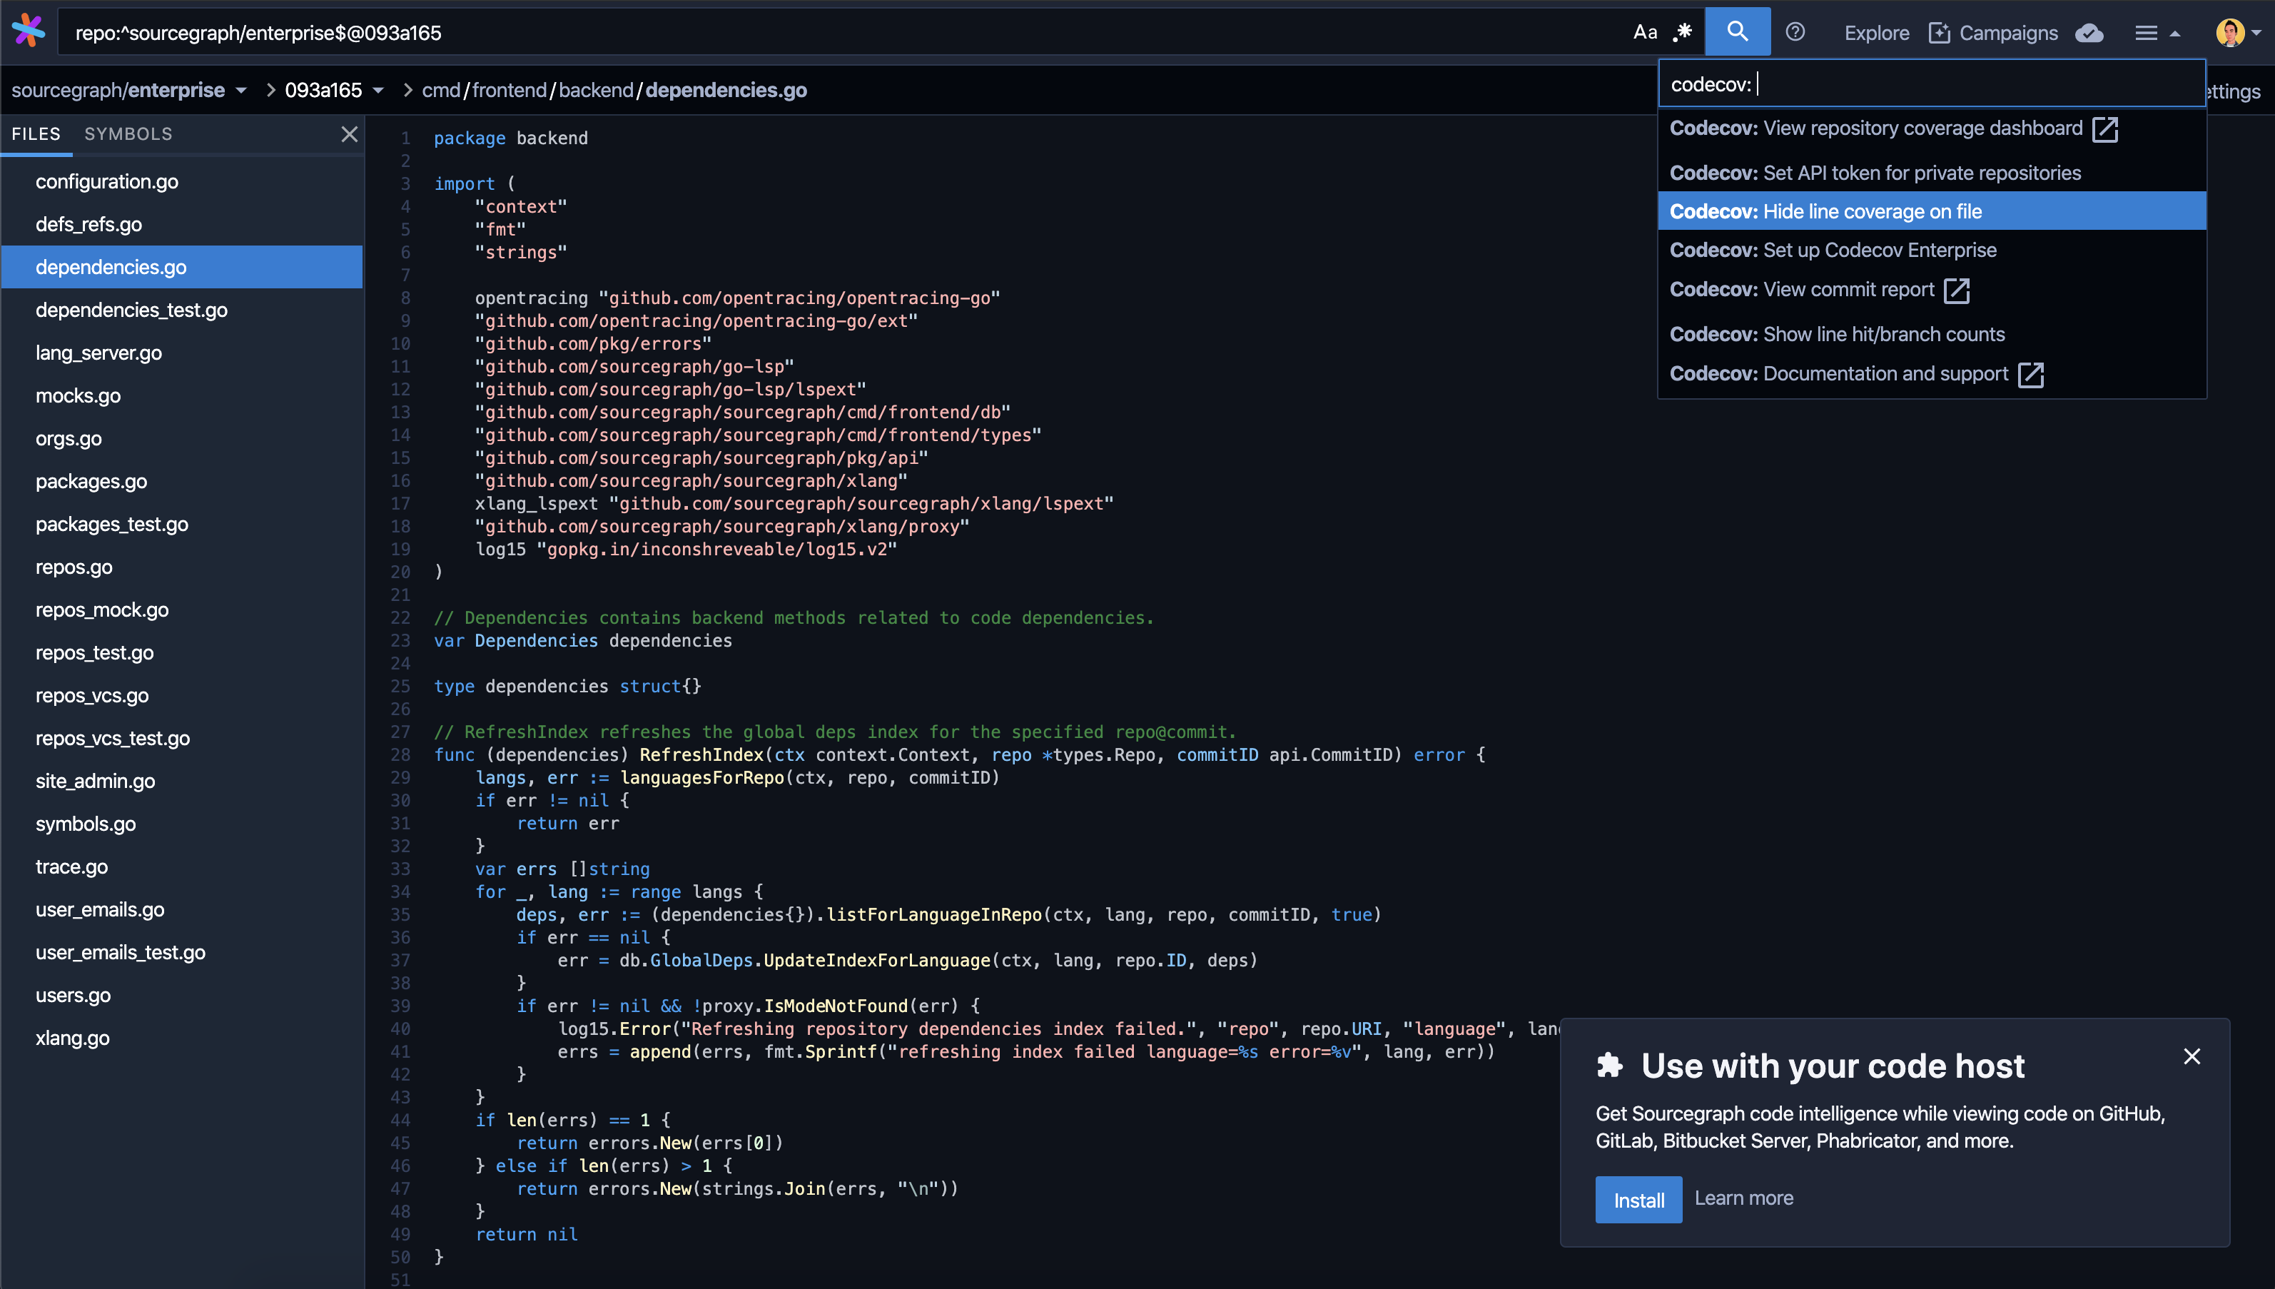Dismiss the code host popup

point(2191,1056)
